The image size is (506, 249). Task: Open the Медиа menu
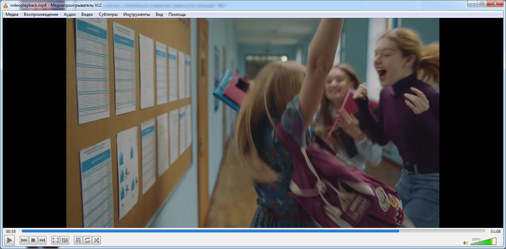coord(12,14)
